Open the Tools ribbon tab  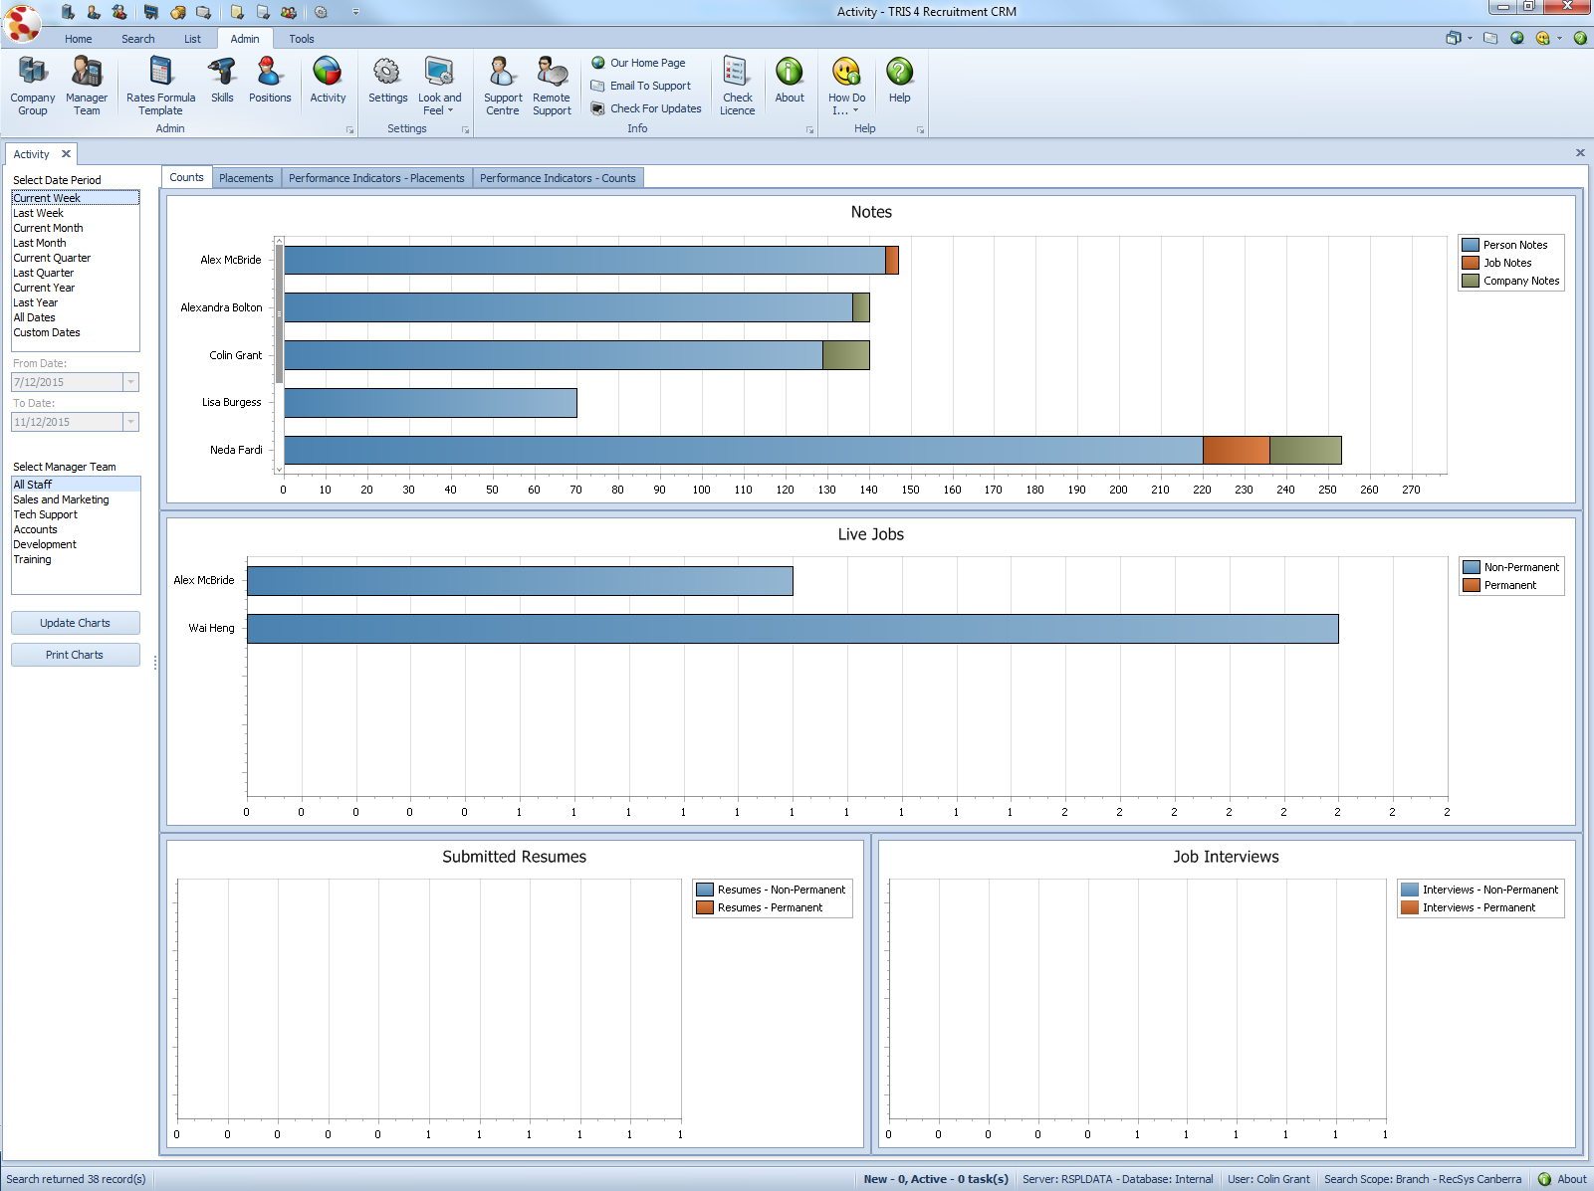click(301, 39)
